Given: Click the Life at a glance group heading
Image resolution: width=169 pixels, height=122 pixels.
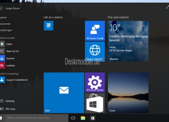Looking at the screenshot, I should [x=53, y=17].
